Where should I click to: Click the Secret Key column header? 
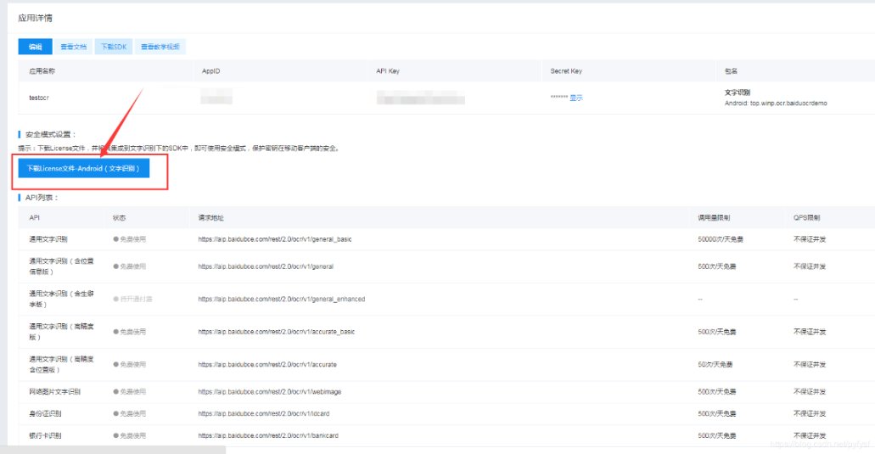click(566, 70)
